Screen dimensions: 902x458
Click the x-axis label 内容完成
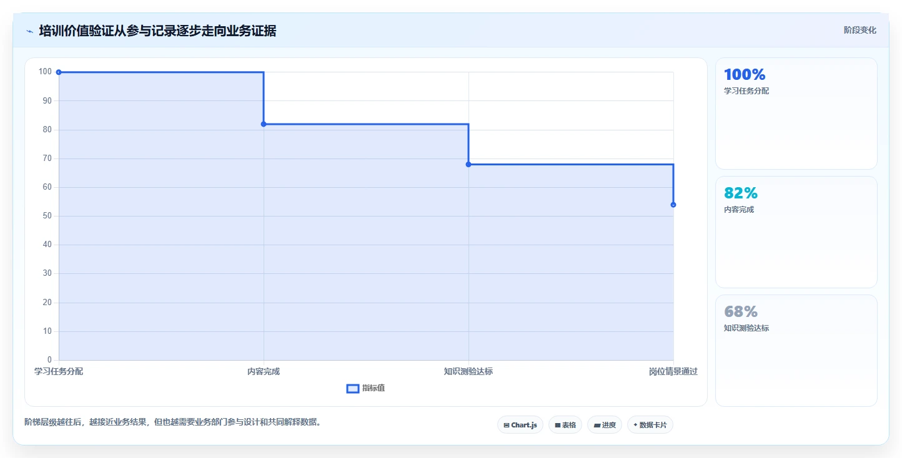264,372
